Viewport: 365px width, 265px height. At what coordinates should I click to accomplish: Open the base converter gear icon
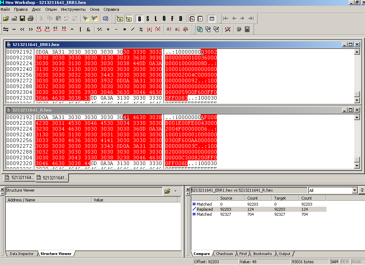239,29
